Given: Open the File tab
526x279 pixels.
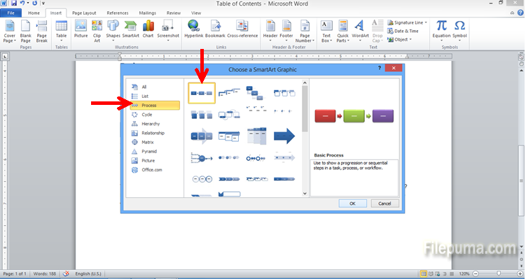Looking at the screenshot, I should click(x=11, y=13).
